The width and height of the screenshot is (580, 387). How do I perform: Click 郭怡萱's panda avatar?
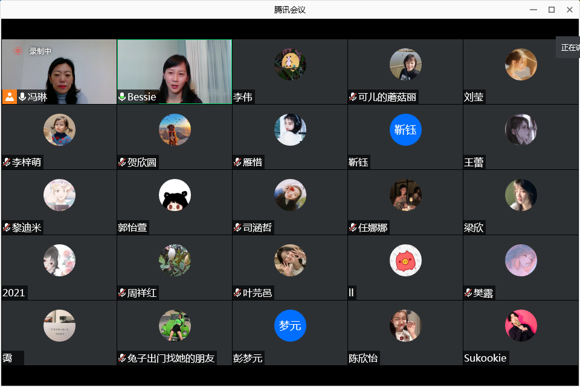tap(175, 195)
